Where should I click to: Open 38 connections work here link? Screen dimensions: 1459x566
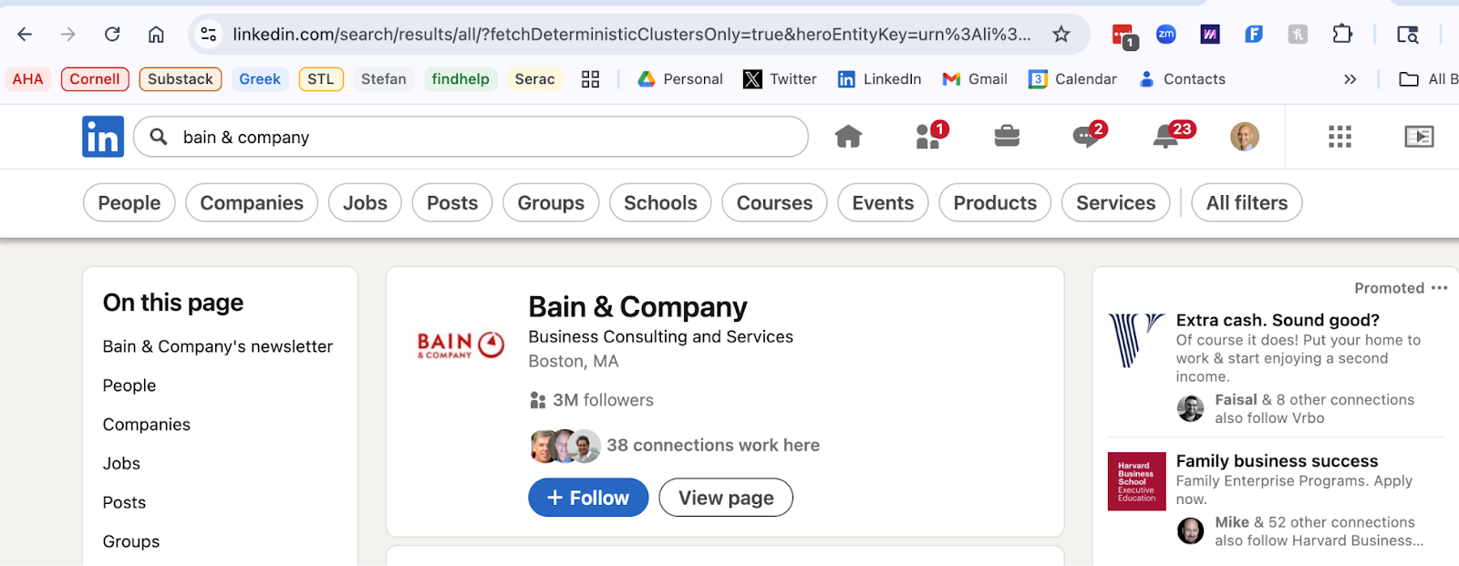713,445
